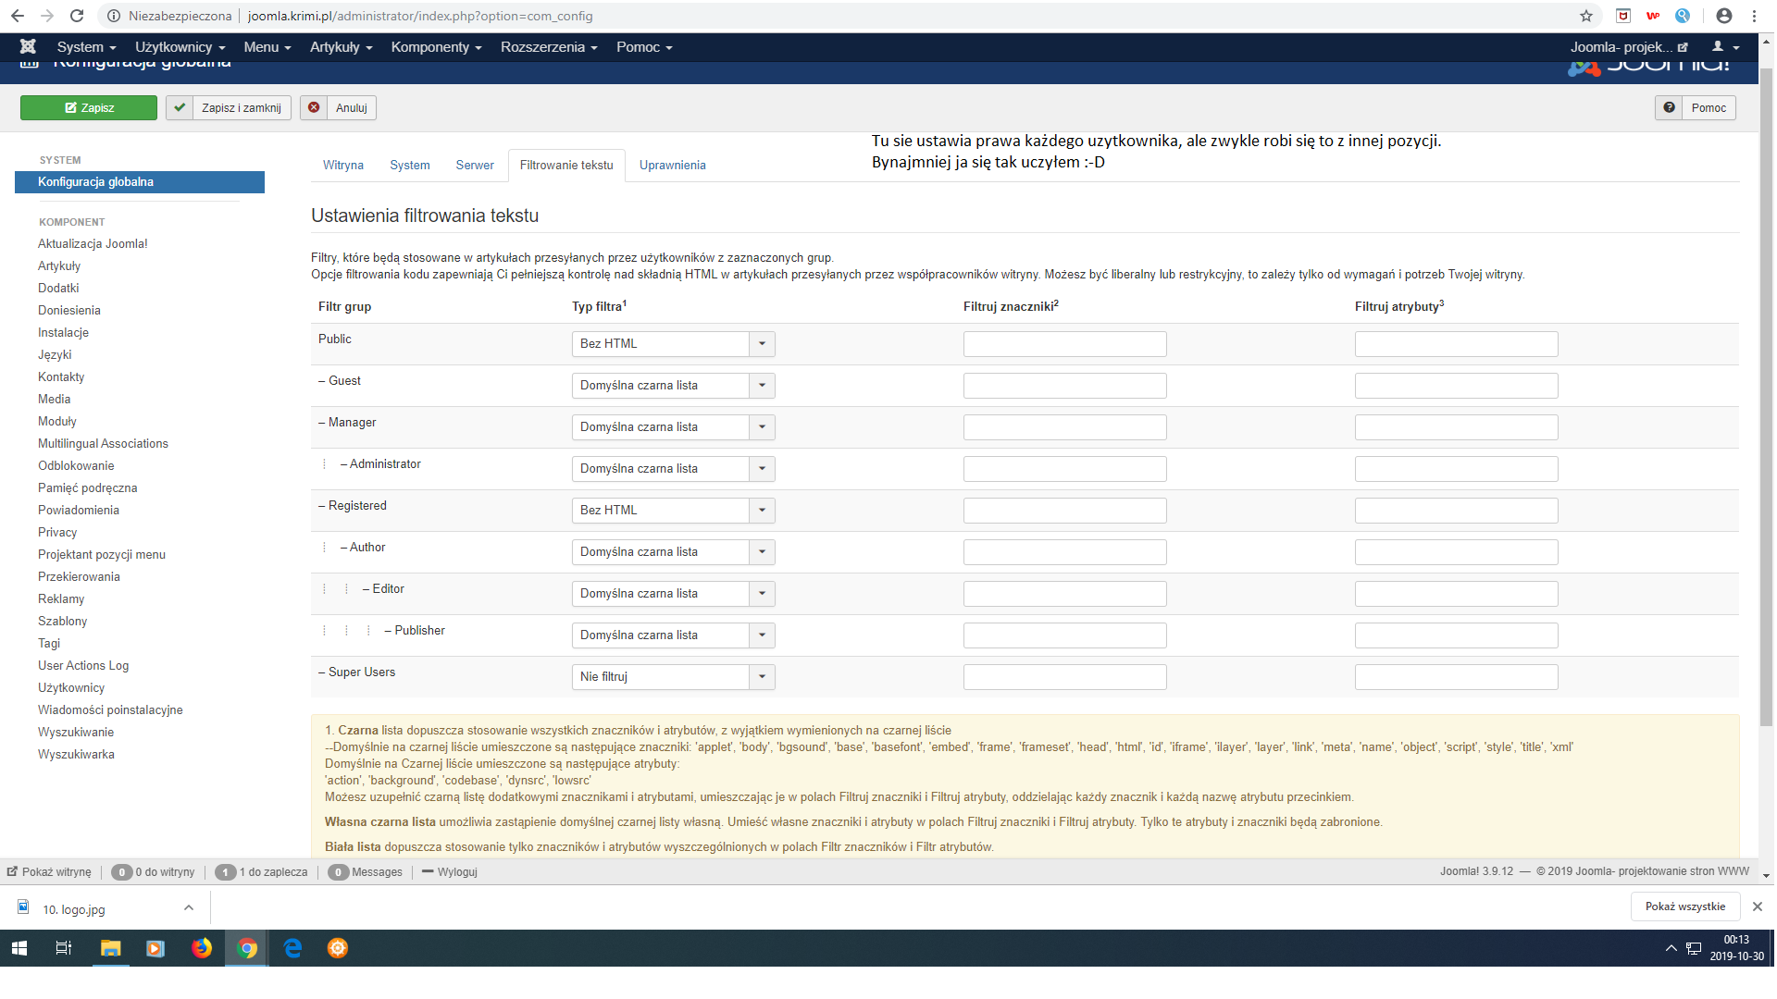
Task: Open Użytkownicy component in sidebar
Action: pyautogui.click(x=71, y=687)
